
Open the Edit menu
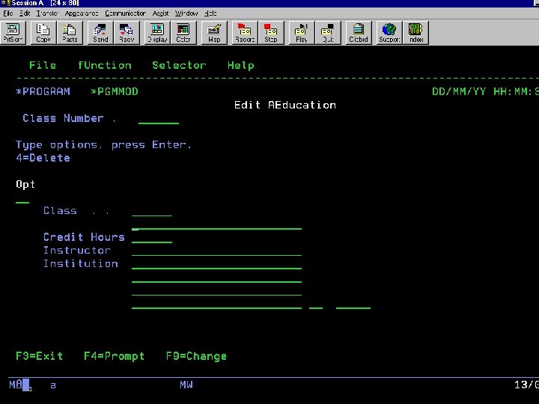click(25, 13)
